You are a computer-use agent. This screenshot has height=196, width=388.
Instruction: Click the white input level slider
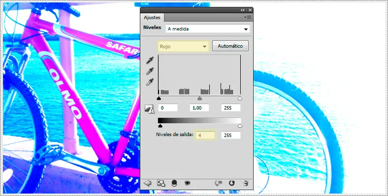pos(240,99)
